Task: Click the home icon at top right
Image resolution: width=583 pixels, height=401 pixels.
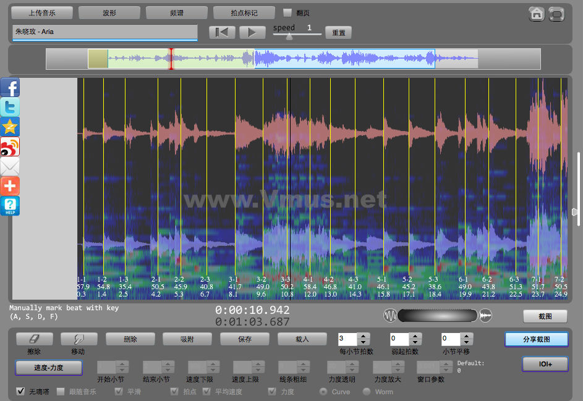Action: point(537,14)
